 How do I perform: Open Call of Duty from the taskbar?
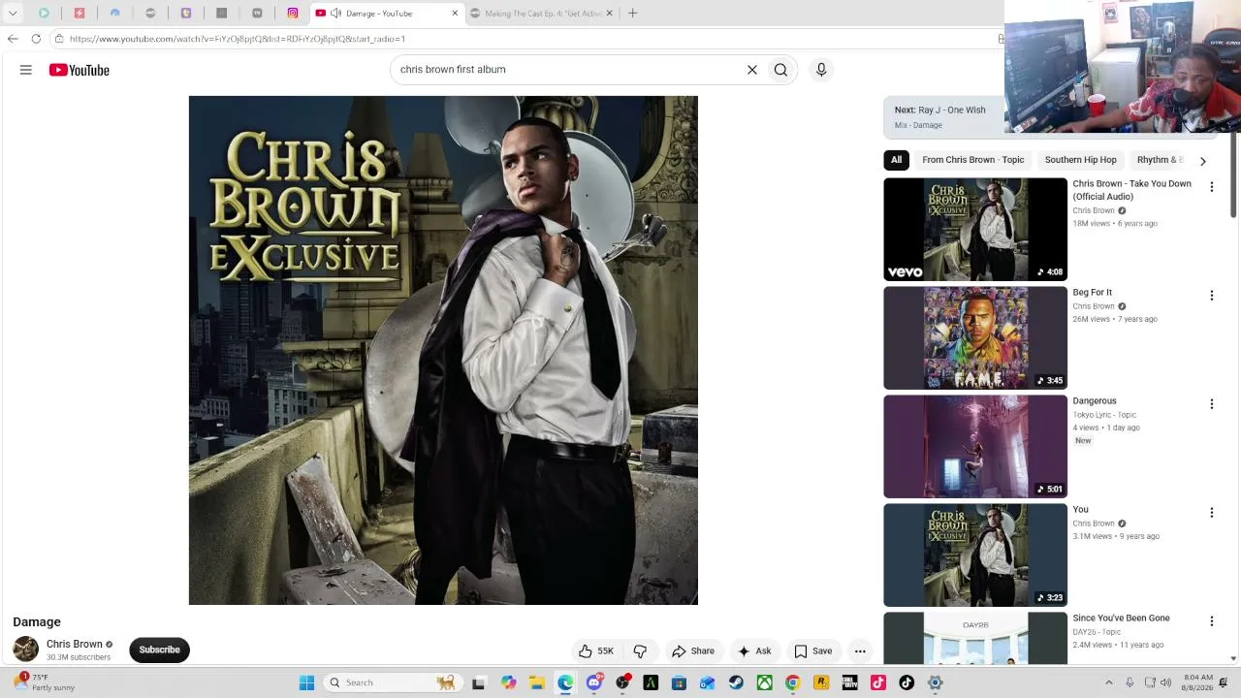point(849,682)
